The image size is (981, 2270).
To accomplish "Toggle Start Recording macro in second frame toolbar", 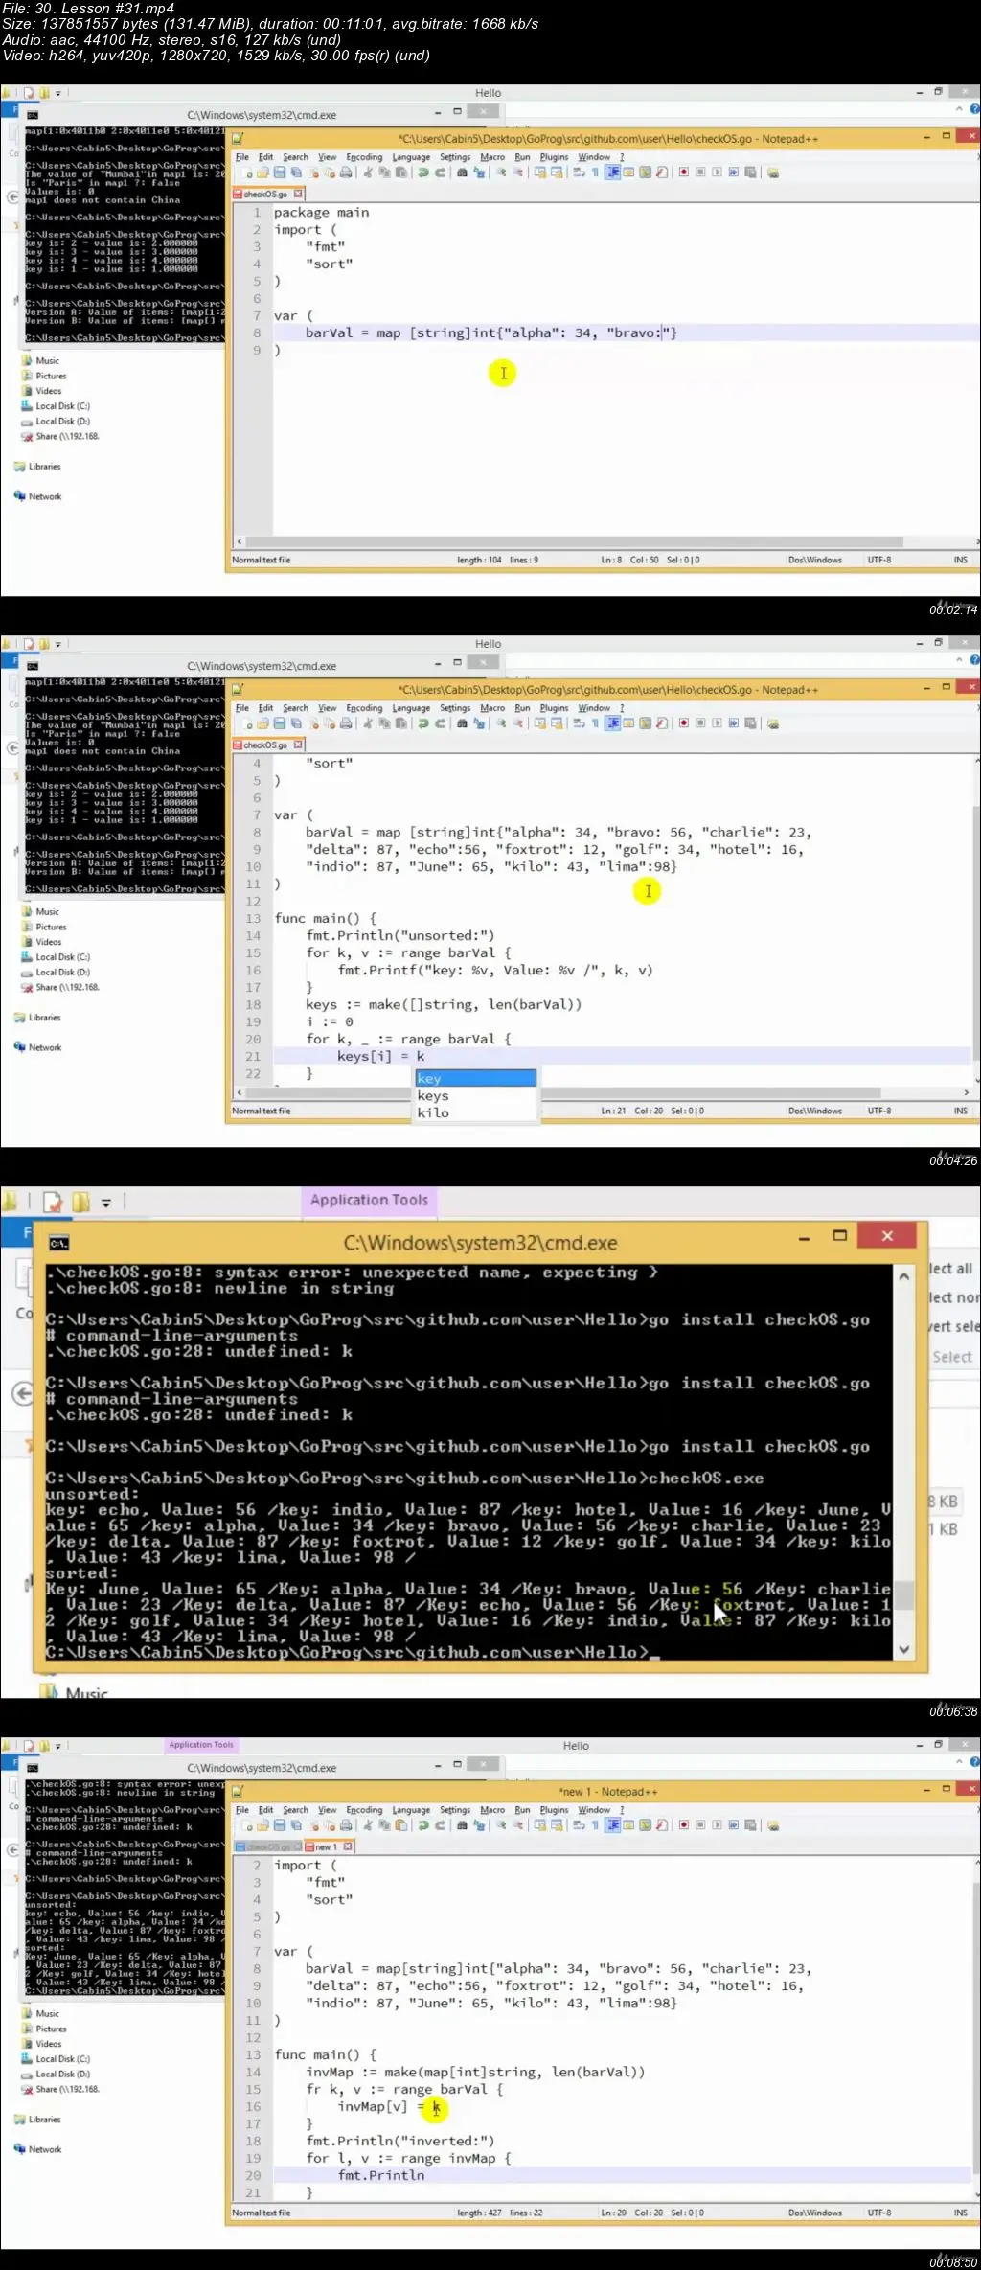I will [x=684, y=723].
